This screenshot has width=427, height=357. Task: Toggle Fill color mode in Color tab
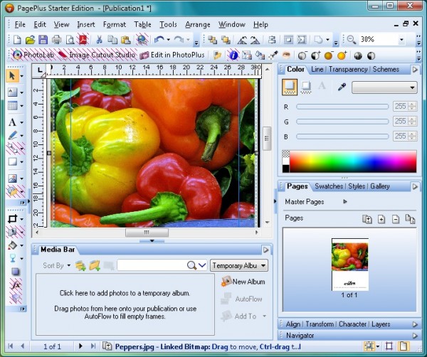(x=290, y=87)
